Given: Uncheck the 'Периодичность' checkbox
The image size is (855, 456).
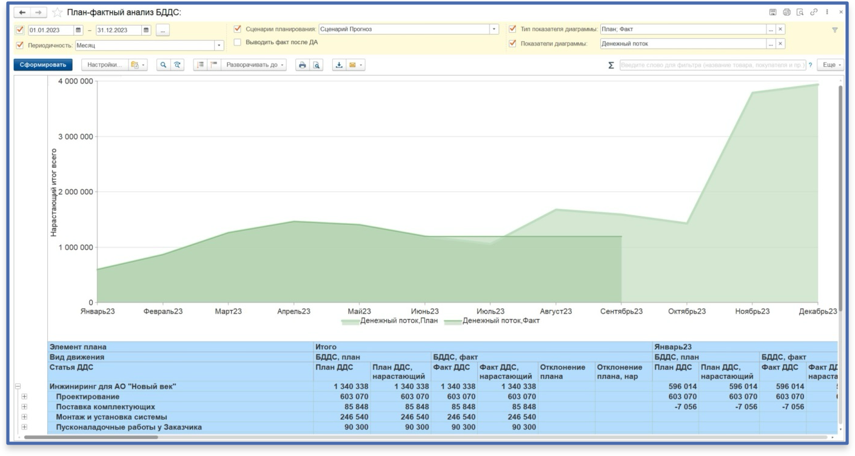Looking at the screenshot, I should 19,45.
